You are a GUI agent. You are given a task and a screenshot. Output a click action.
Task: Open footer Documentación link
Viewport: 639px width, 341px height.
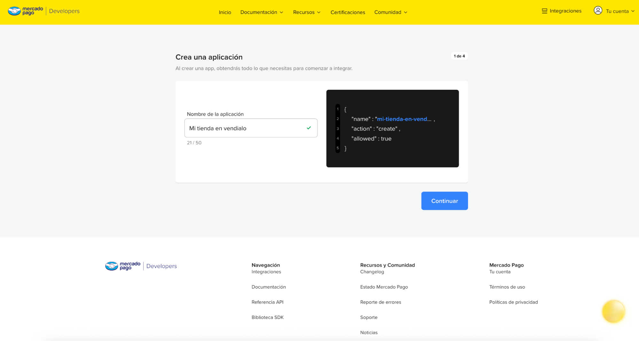point(269,287)
